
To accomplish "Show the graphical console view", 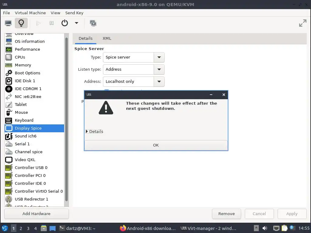I will click(8, 23).
